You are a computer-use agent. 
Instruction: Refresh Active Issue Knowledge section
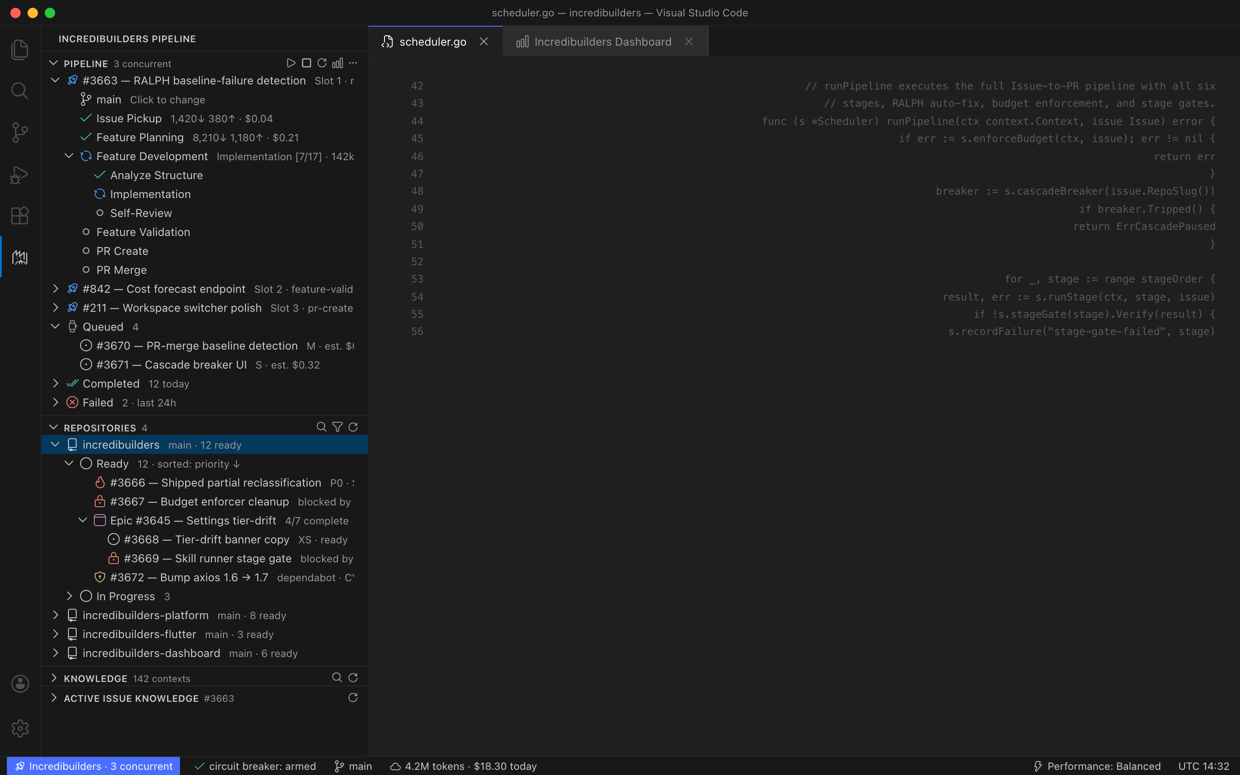[353, 697]
